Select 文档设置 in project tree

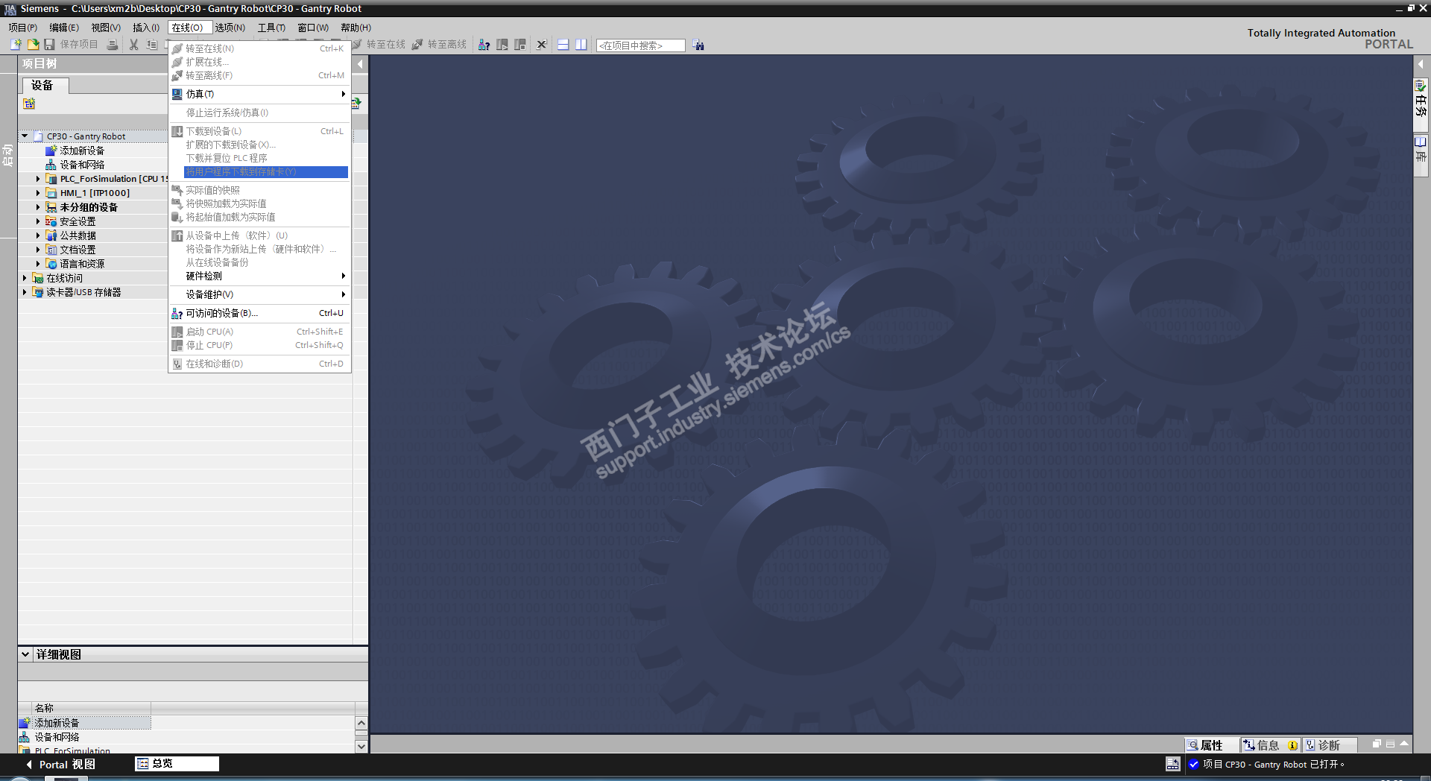click(x=78, y=250)
